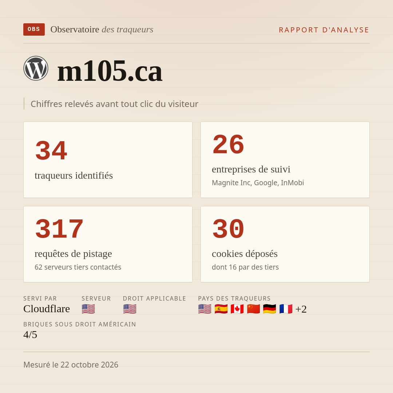Image resolution: width=393 pixels, height=393 pixels.
Task: Click the number 317 in requêtes card
Action: 59,229
